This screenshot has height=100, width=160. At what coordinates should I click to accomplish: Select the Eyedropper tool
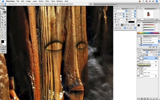[5, 35]
